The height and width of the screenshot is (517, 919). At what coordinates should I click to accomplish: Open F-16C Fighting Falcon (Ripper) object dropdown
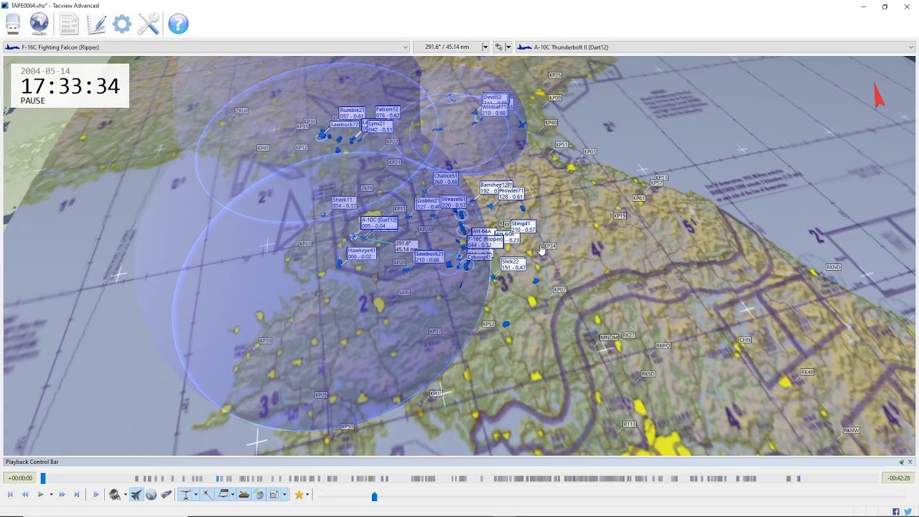pos(207,47)
